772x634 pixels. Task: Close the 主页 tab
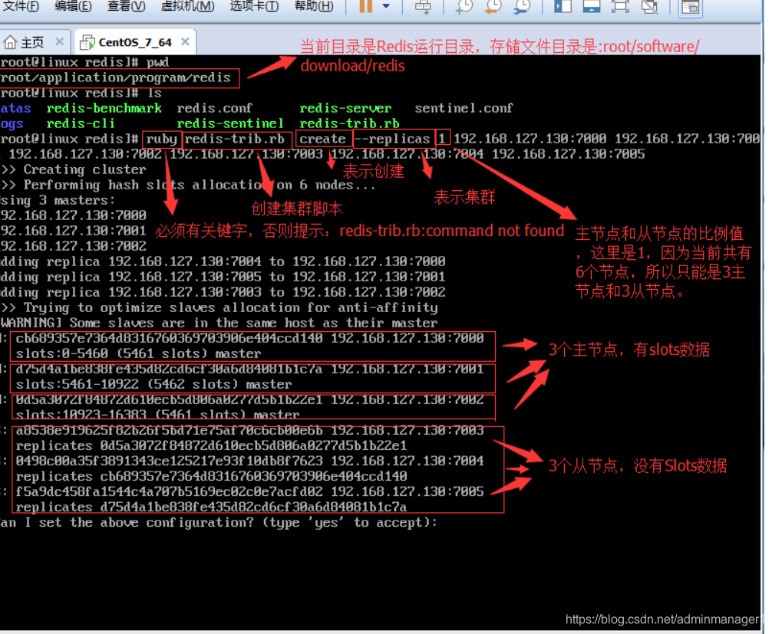coord(60,42)
